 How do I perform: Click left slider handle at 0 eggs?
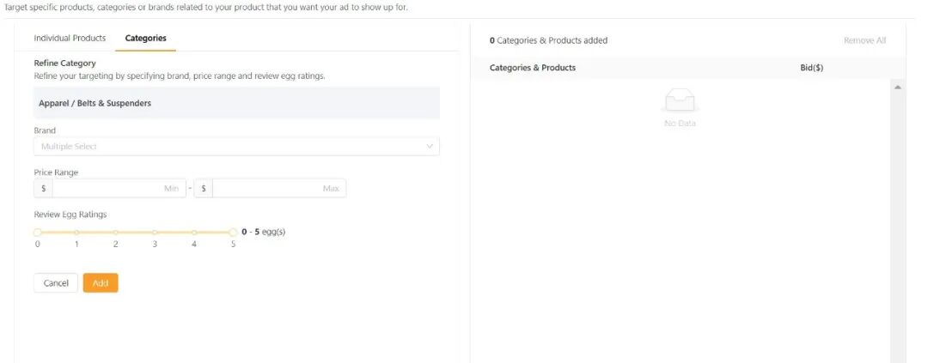(38, 232)
